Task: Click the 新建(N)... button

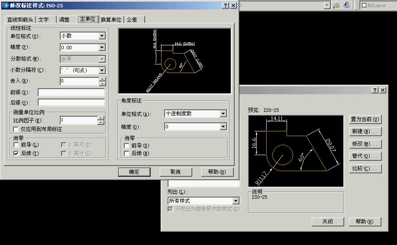Action: pos(365,131)
